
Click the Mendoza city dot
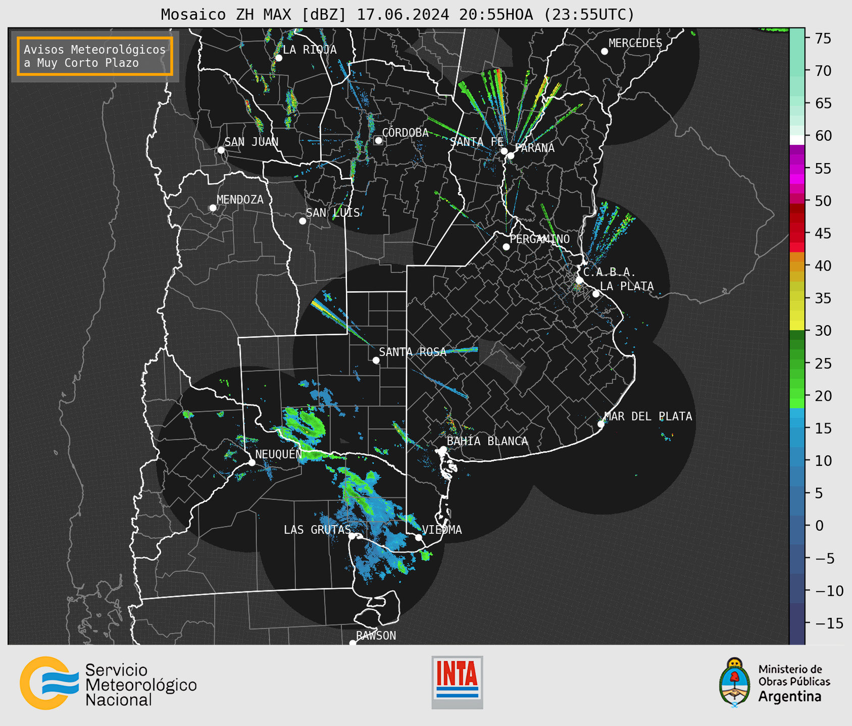click(x=213, y=208)
